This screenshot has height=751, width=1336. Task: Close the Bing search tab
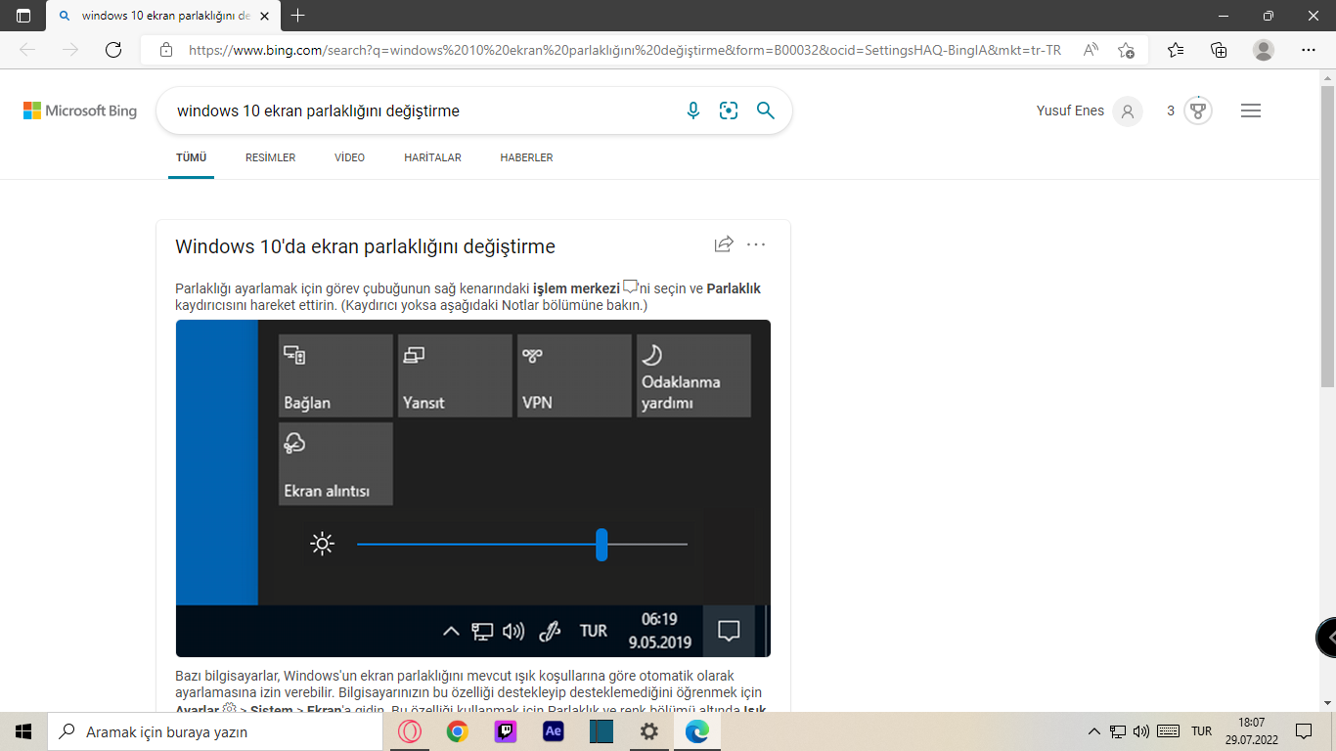click(x=264, y=16)
